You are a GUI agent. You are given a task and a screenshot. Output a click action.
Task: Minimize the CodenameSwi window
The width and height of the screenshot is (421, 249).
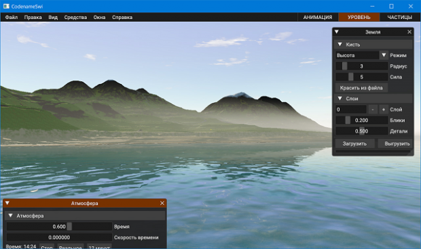pyautogui.click(x=372, y=6)
